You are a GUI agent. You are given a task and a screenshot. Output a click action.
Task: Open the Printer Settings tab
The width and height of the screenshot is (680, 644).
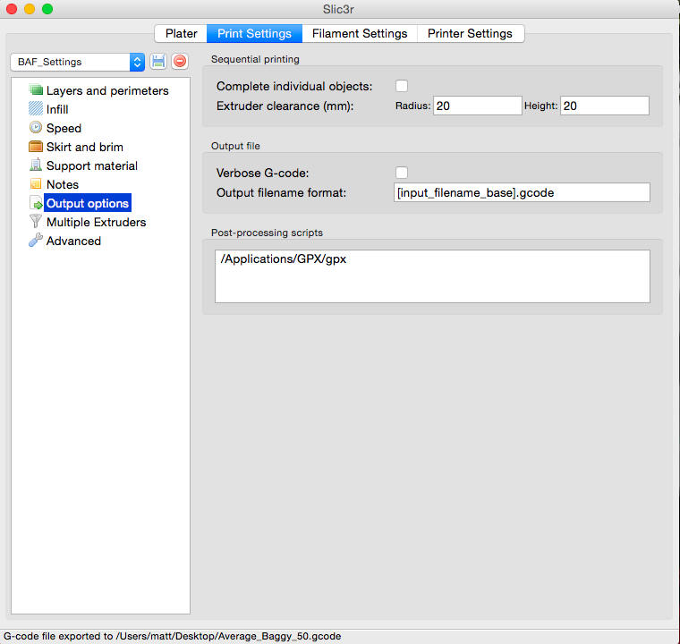tap(470, 33)
